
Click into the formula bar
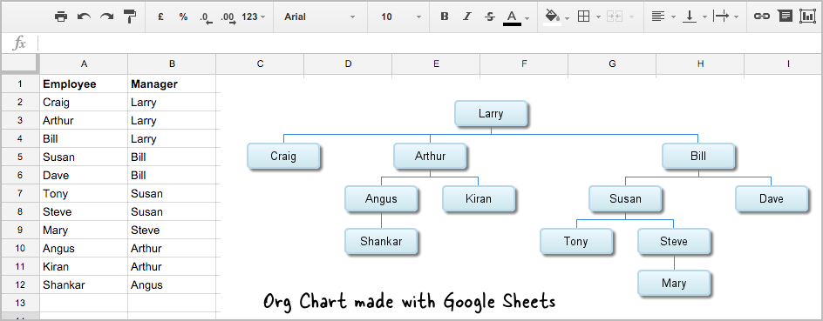[x=431, y=43]
